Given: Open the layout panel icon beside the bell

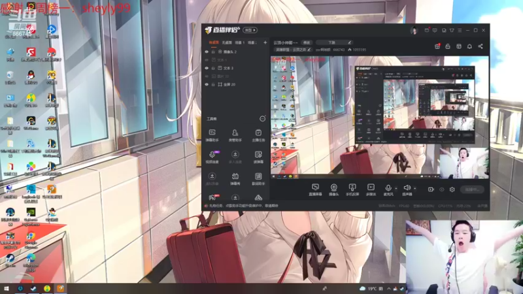Looking at the screenshot, I should point(459,46).
